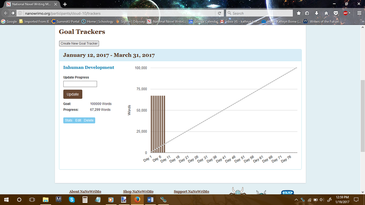Launch Skype from the taskbar
This screenshot has height=205, width=365.
(72, 200)
